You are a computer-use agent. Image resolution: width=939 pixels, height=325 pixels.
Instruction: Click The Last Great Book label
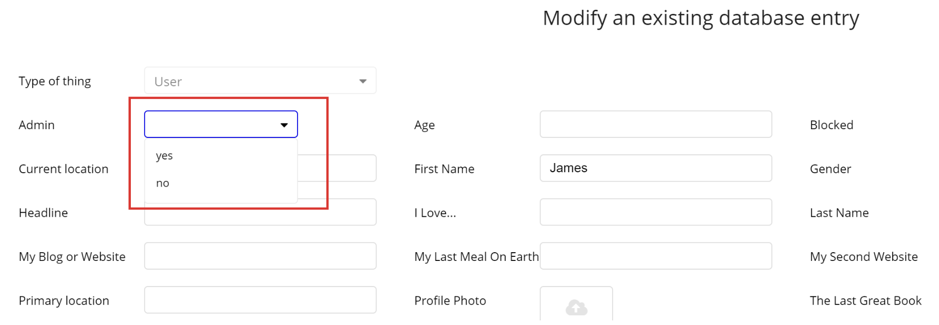click(865, 301)
